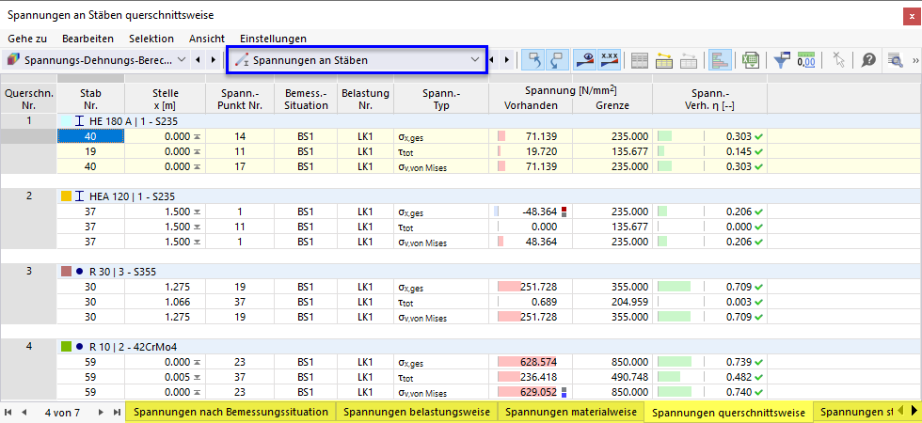Click the R 10 green color swatch

67,347
